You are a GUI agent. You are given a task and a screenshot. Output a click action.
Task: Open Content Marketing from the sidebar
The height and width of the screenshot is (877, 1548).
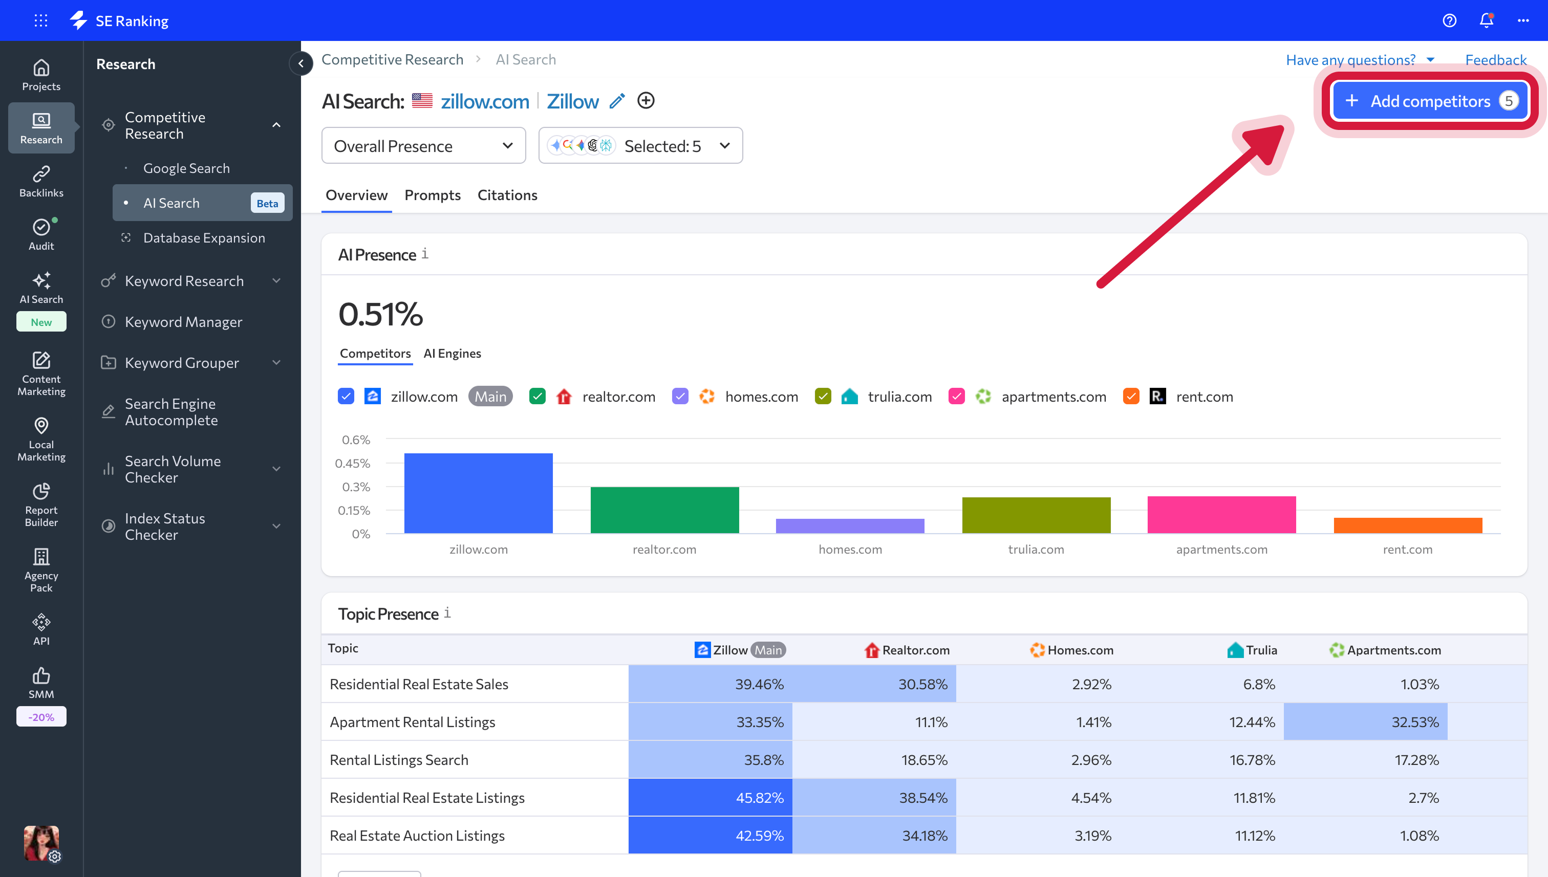pyautogui.click(x=41, y=374)
